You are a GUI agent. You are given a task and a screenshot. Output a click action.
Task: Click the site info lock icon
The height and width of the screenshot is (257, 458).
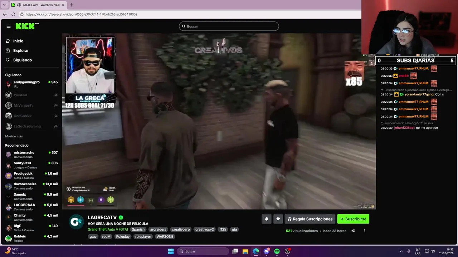(22, 14)
